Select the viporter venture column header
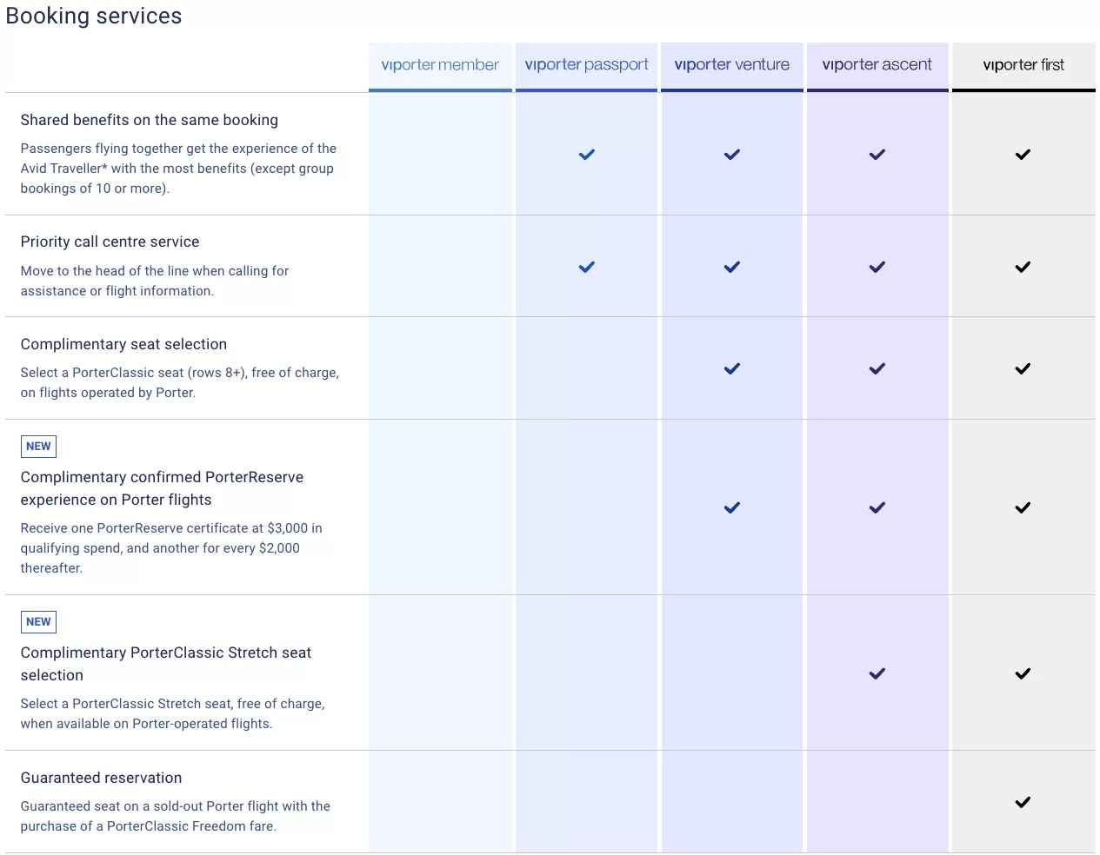This screenshot has height=855, width=1100. click(x=732, y=65)
